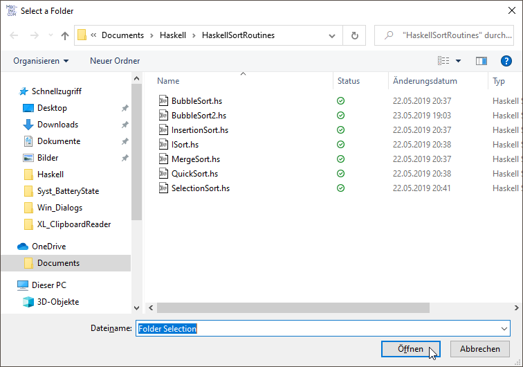Select MergeSort.hs file
Viewport: 523px width, 367px height.
pyautogui.click(x=196, y=159)
